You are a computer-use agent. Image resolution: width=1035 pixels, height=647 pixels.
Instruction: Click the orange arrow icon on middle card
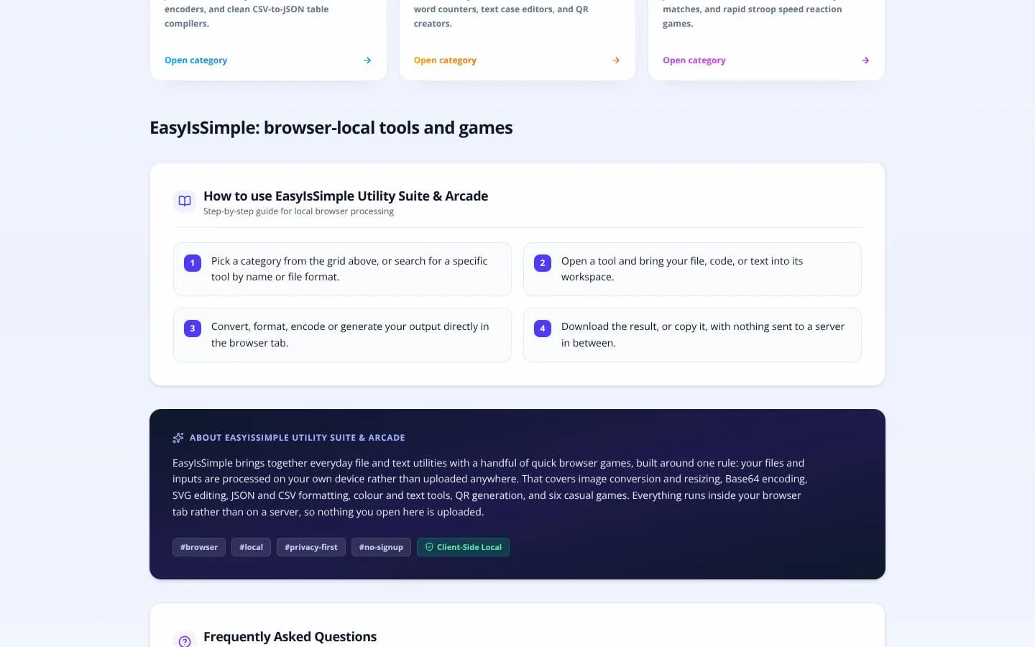pyautogui.click(x=616, y=60)
